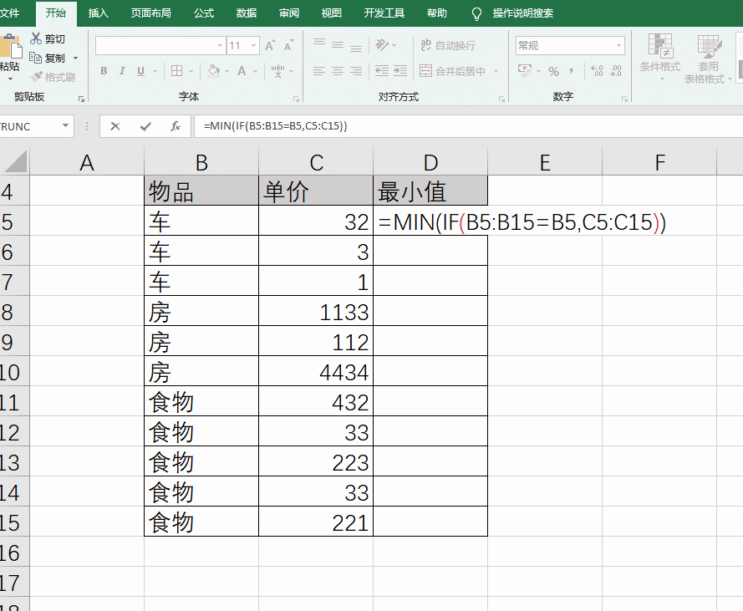
Task: Toggle Underline formatting
Action: (140, 71)
